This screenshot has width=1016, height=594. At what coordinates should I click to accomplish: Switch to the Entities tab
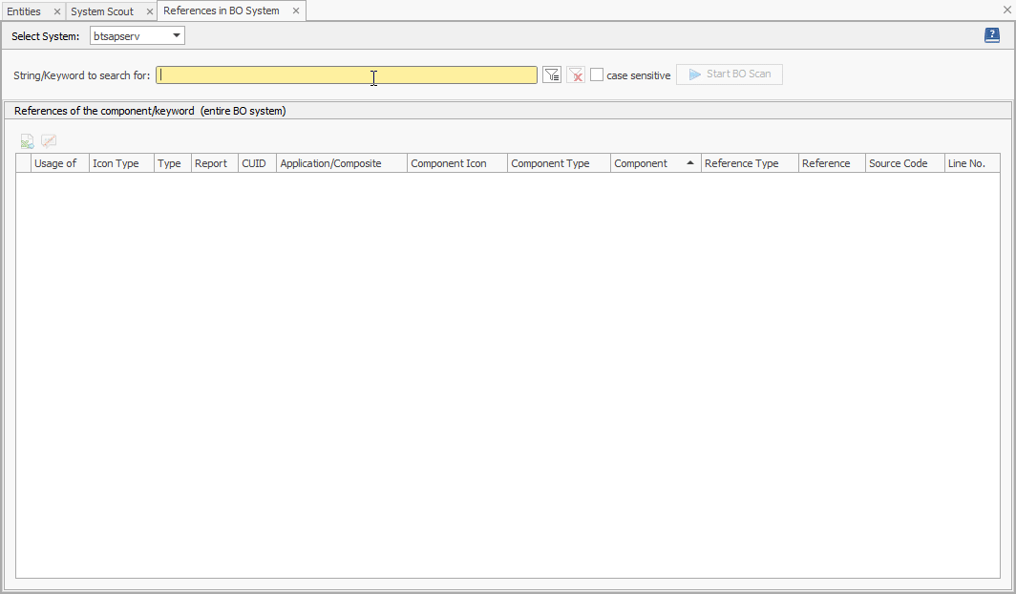pyautogui.click(x=24, y=11)
